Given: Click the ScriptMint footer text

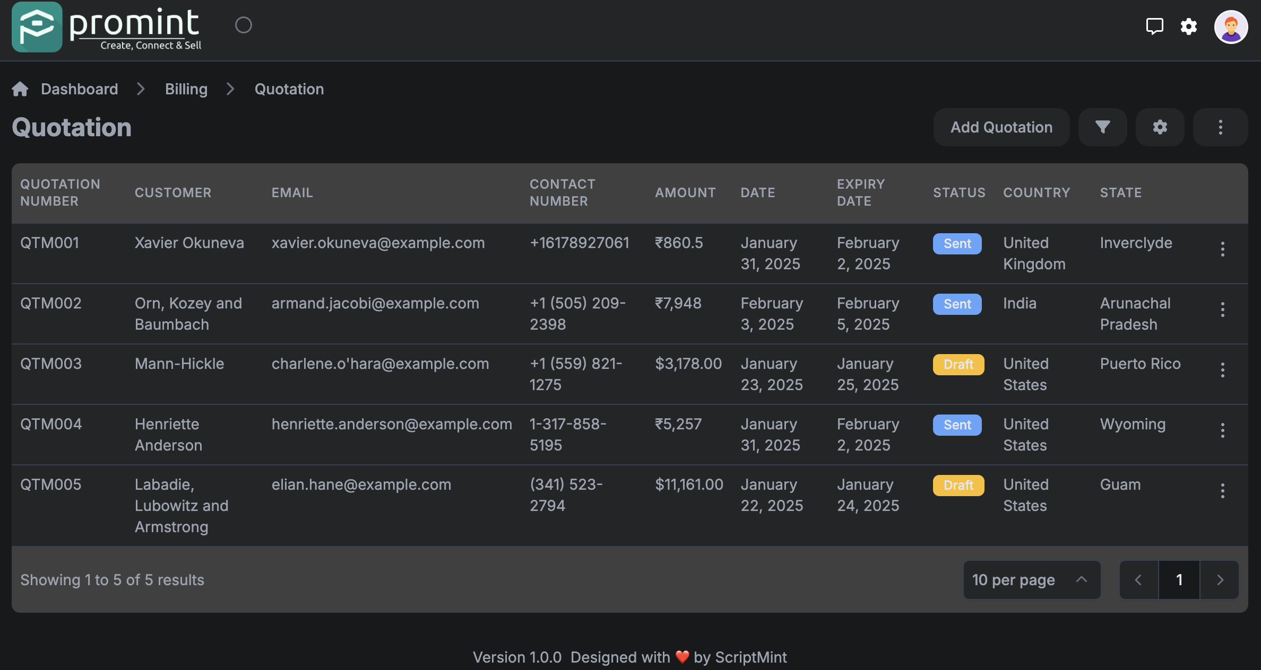Looking at the screenshot, I should (750, 657).
